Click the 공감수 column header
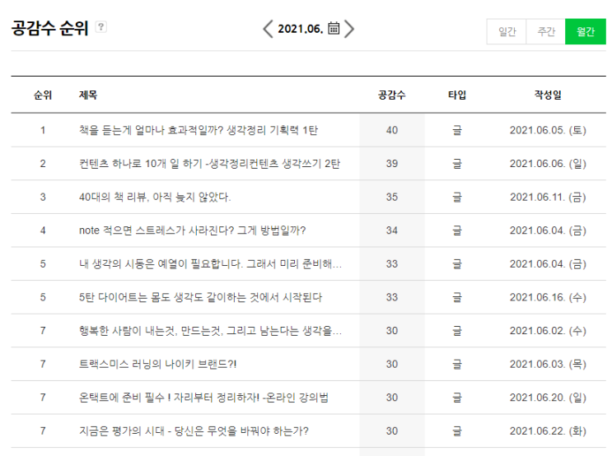Viewport: 612px width, 456px height. 392,95
